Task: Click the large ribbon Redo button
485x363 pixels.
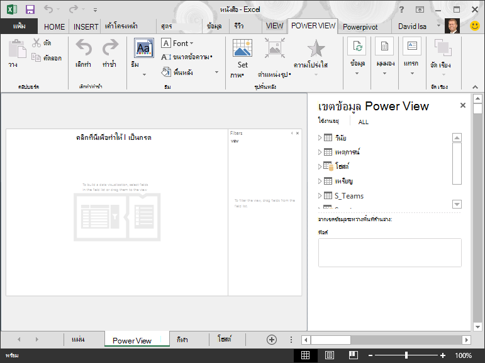Action: pyautogui.click(x=110, y=47)
